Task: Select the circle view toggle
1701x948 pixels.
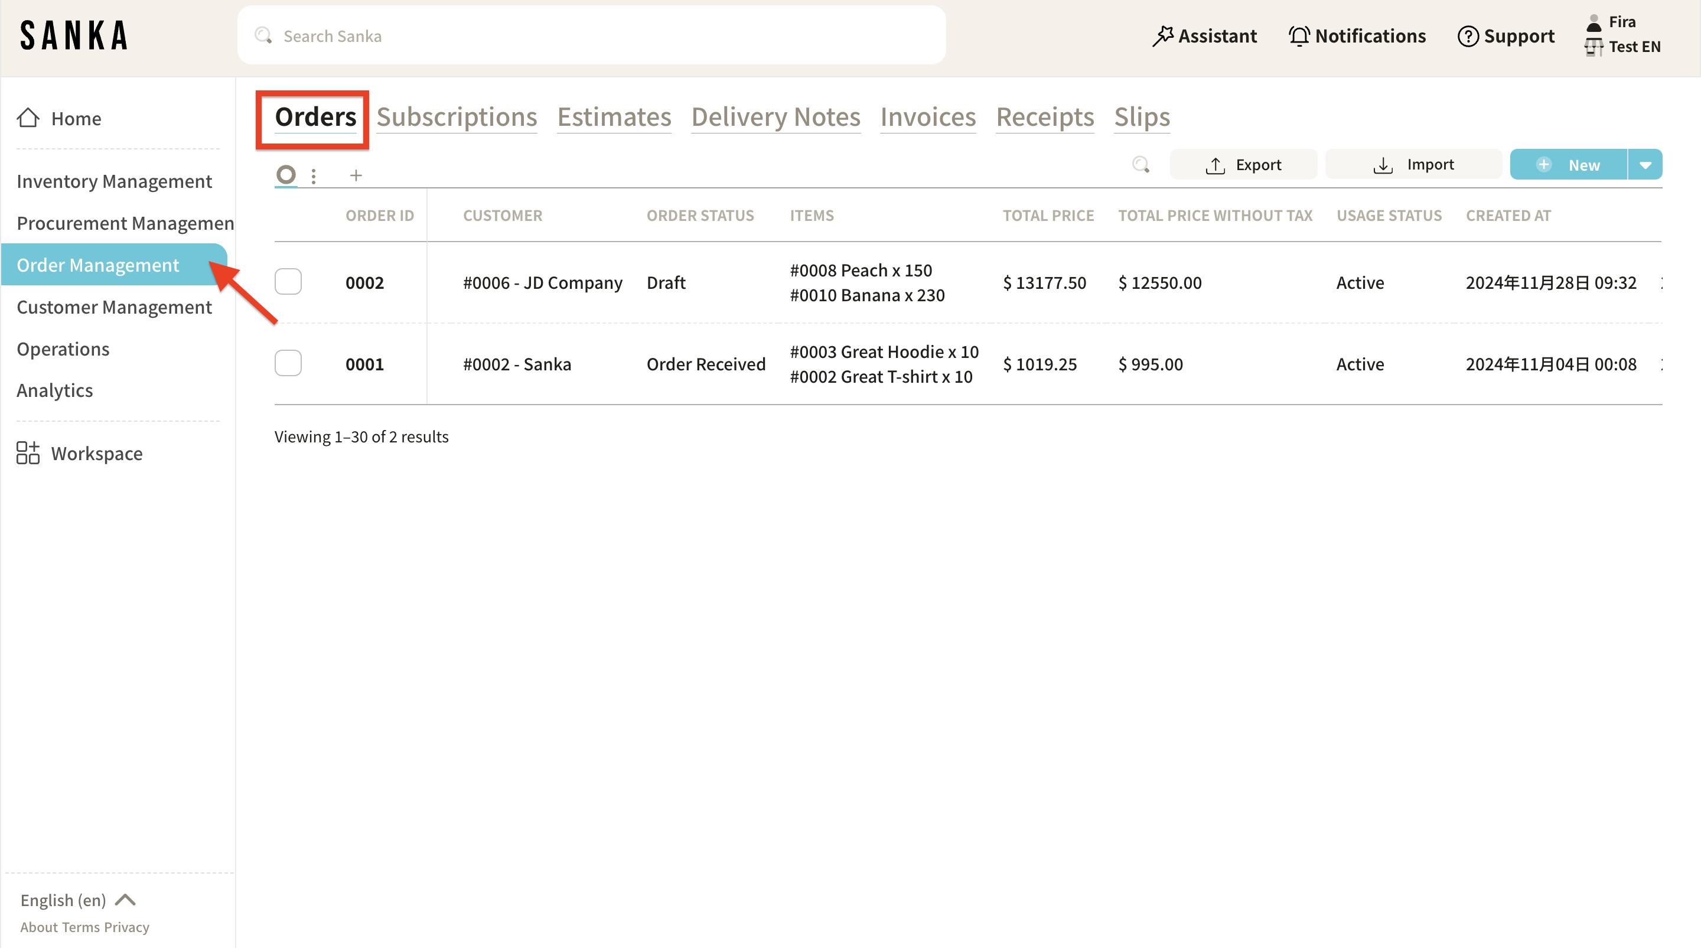Action: (x=285, y=174)
